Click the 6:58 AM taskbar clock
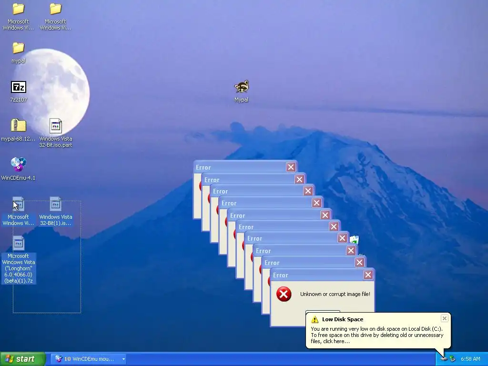Viewport: 488px width, 366px height. pos(470,359)
